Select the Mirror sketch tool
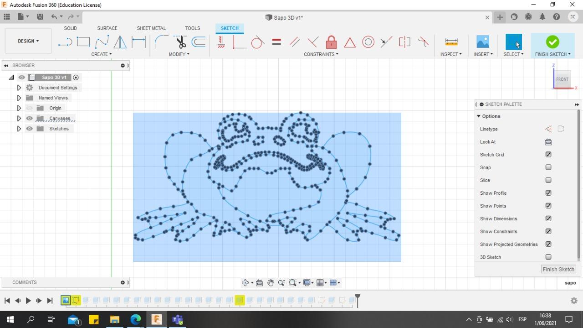The height and width of the screenshot is (328, 583). coord(120,42)
